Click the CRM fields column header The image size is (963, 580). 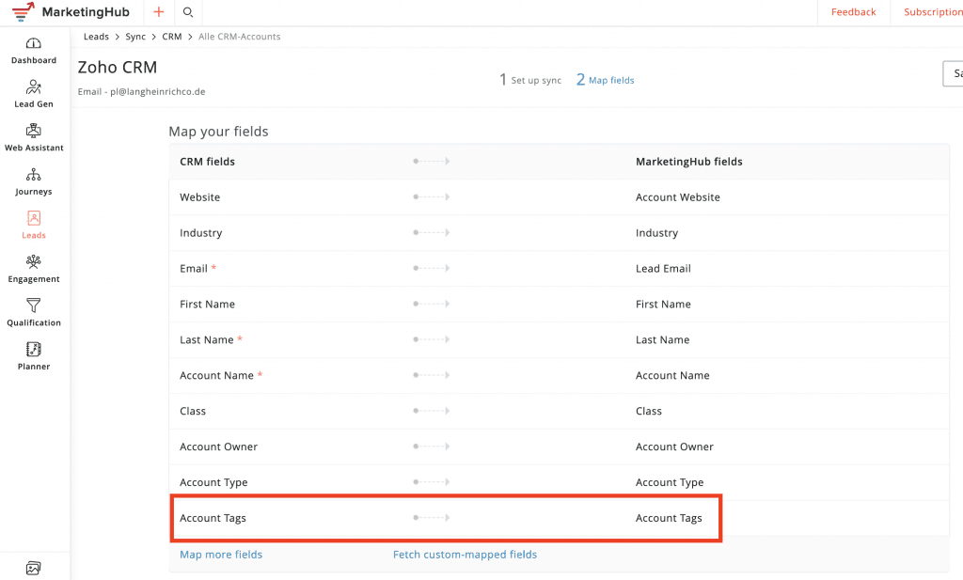[x=207, y=162]
